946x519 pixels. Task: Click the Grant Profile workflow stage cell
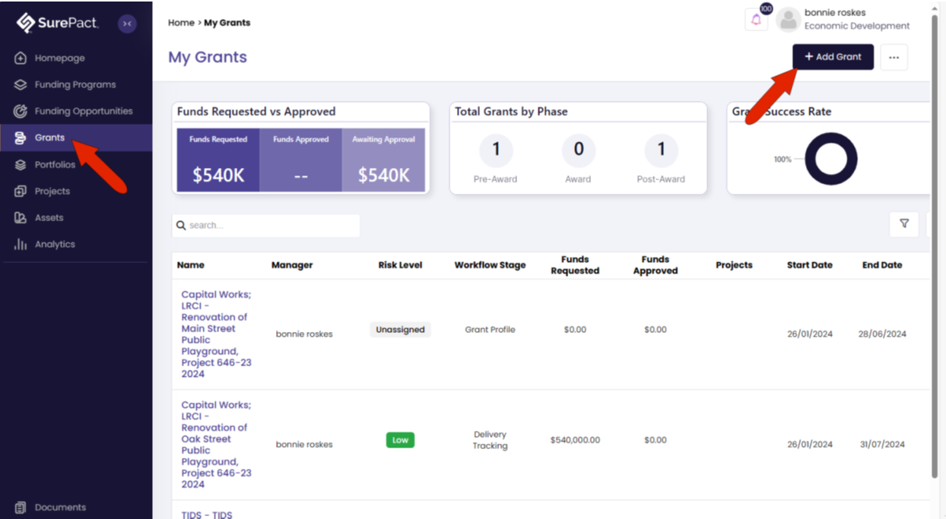[x=490, y=330]
